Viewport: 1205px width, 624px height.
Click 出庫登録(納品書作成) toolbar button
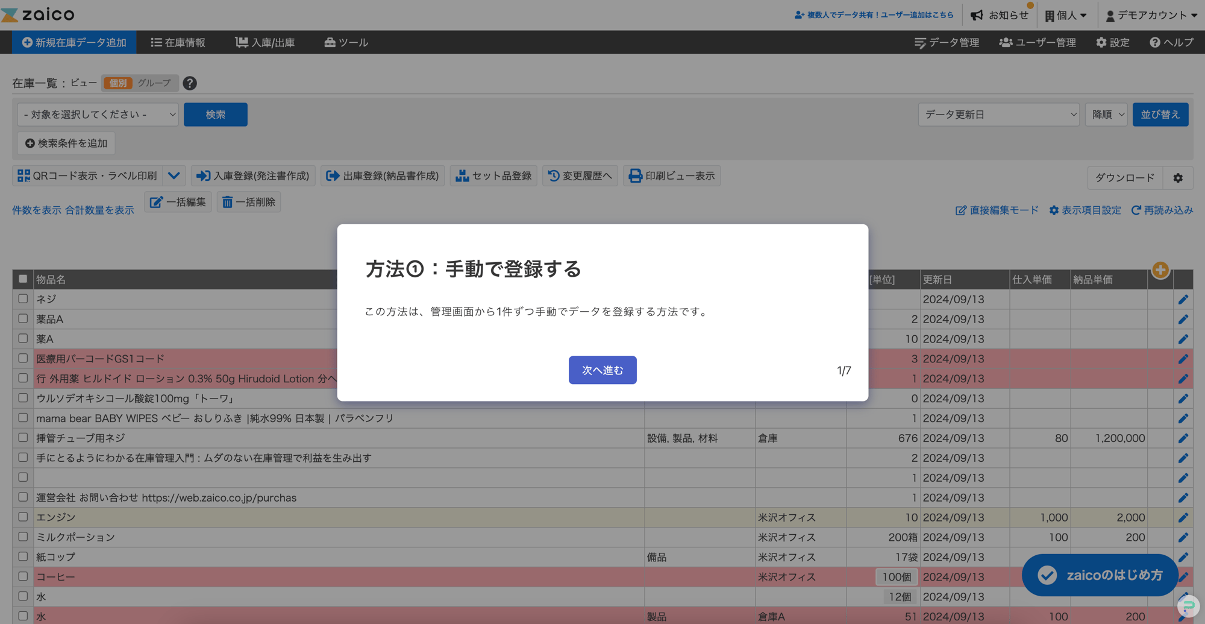[x=383, y=176]
